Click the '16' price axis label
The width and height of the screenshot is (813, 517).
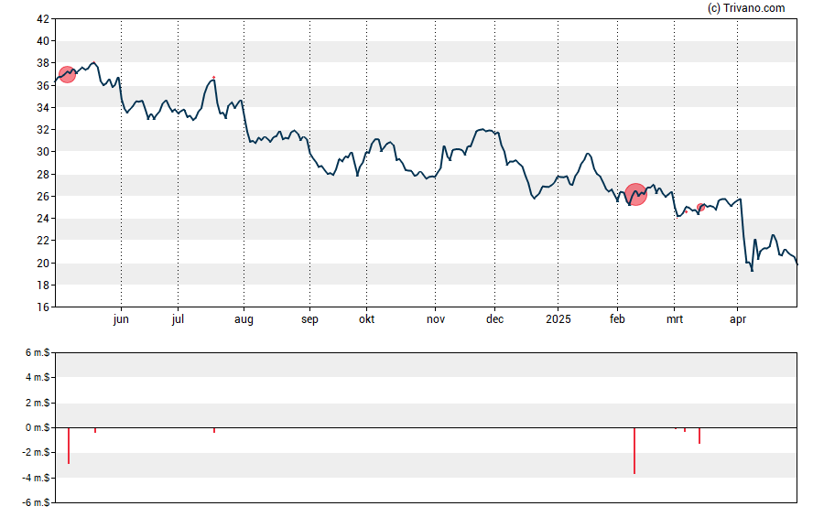pos(43,307)
